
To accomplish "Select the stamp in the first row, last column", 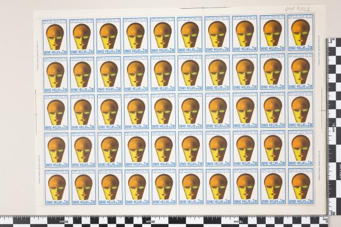I will (x=301, y=32).
